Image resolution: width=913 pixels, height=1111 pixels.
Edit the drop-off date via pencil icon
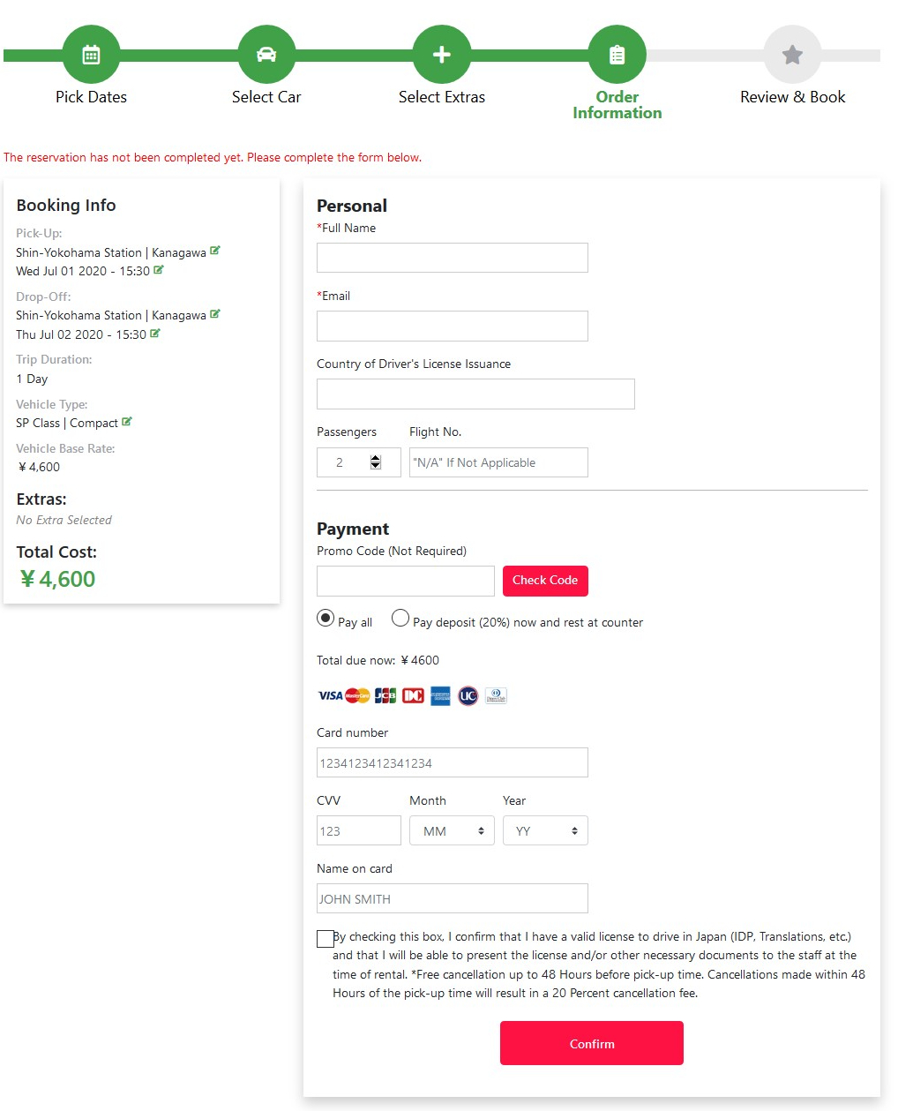click(x=156, y=334)
